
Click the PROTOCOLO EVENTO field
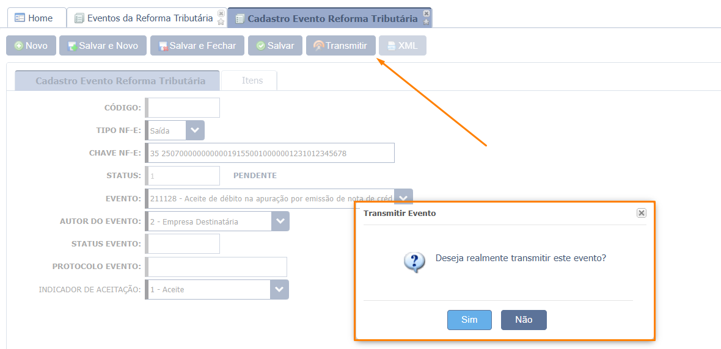216,267
